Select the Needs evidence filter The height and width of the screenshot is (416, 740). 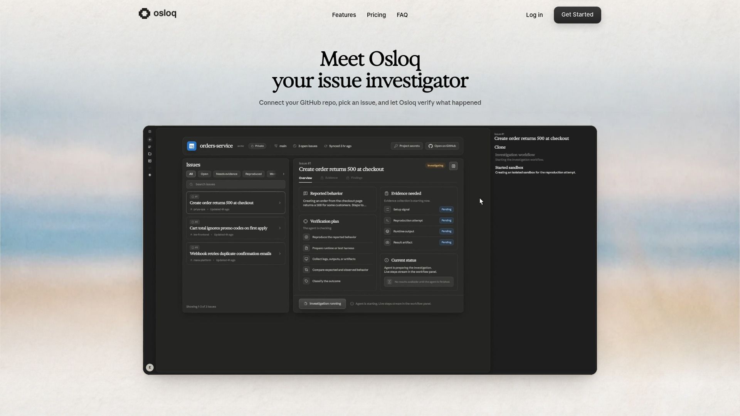click(x=227, y=174)
